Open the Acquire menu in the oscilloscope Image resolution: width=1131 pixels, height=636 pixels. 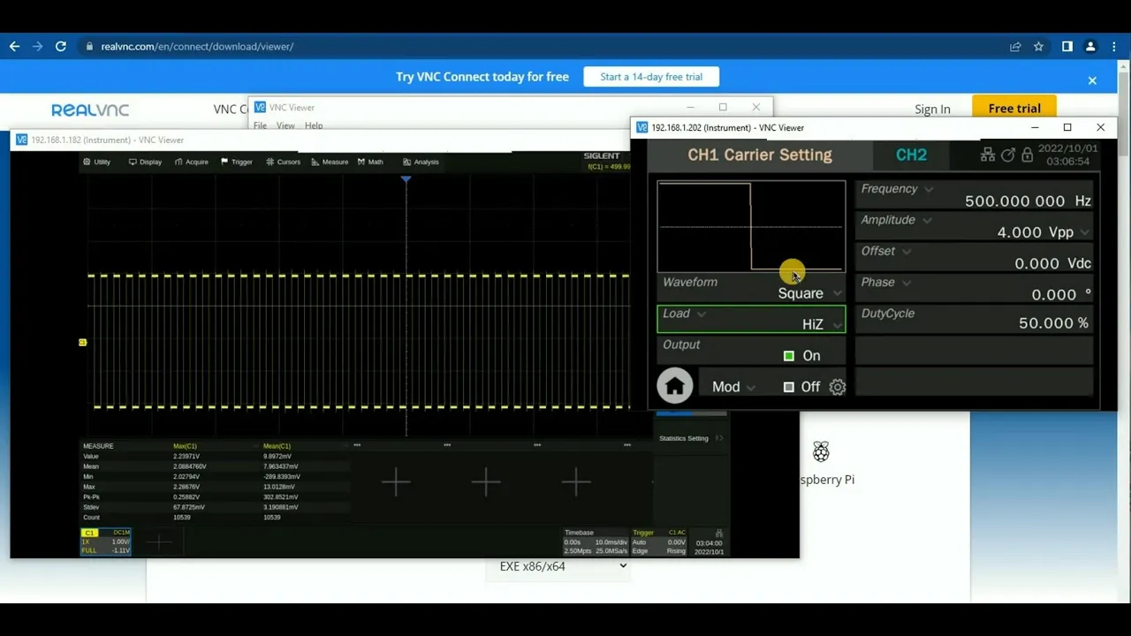[192, 162]
